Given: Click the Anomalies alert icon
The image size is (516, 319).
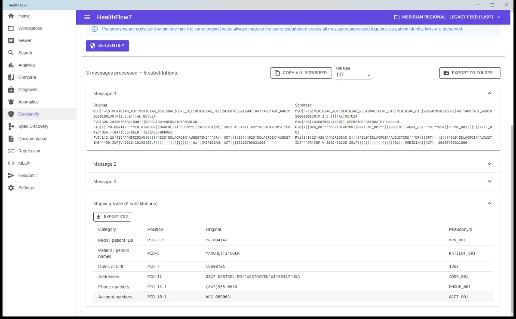Looking at the screenshot, I should tap(11, 102).
